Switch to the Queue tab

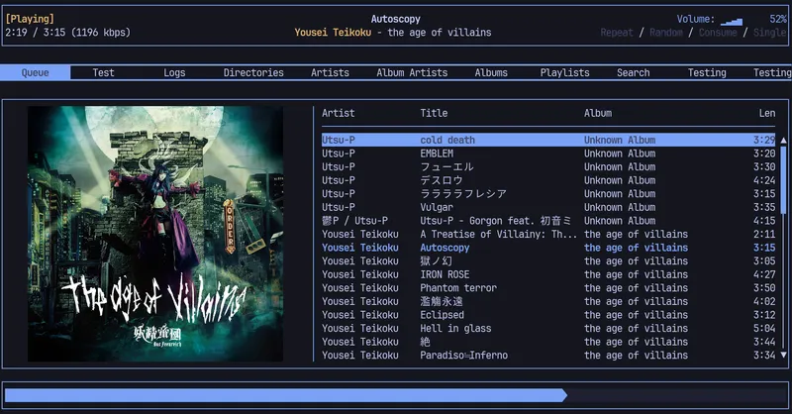36,72
